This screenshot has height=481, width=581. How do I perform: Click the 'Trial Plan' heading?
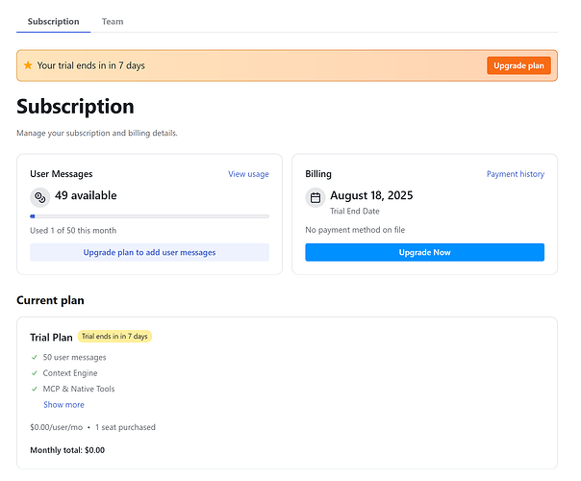(x=52, y=338)
